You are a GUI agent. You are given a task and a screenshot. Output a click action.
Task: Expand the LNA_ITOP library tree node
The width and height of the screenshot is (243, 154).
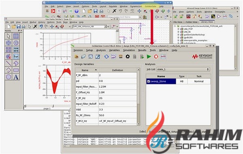(178, 29)
